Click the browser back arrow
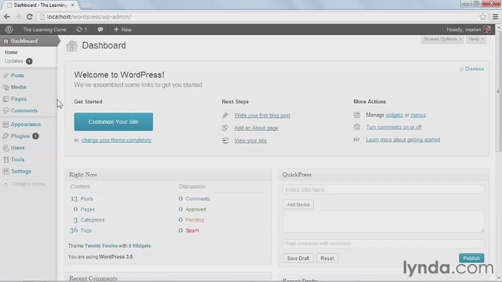This screenshot has width=502, height=282. pos(7,17)
